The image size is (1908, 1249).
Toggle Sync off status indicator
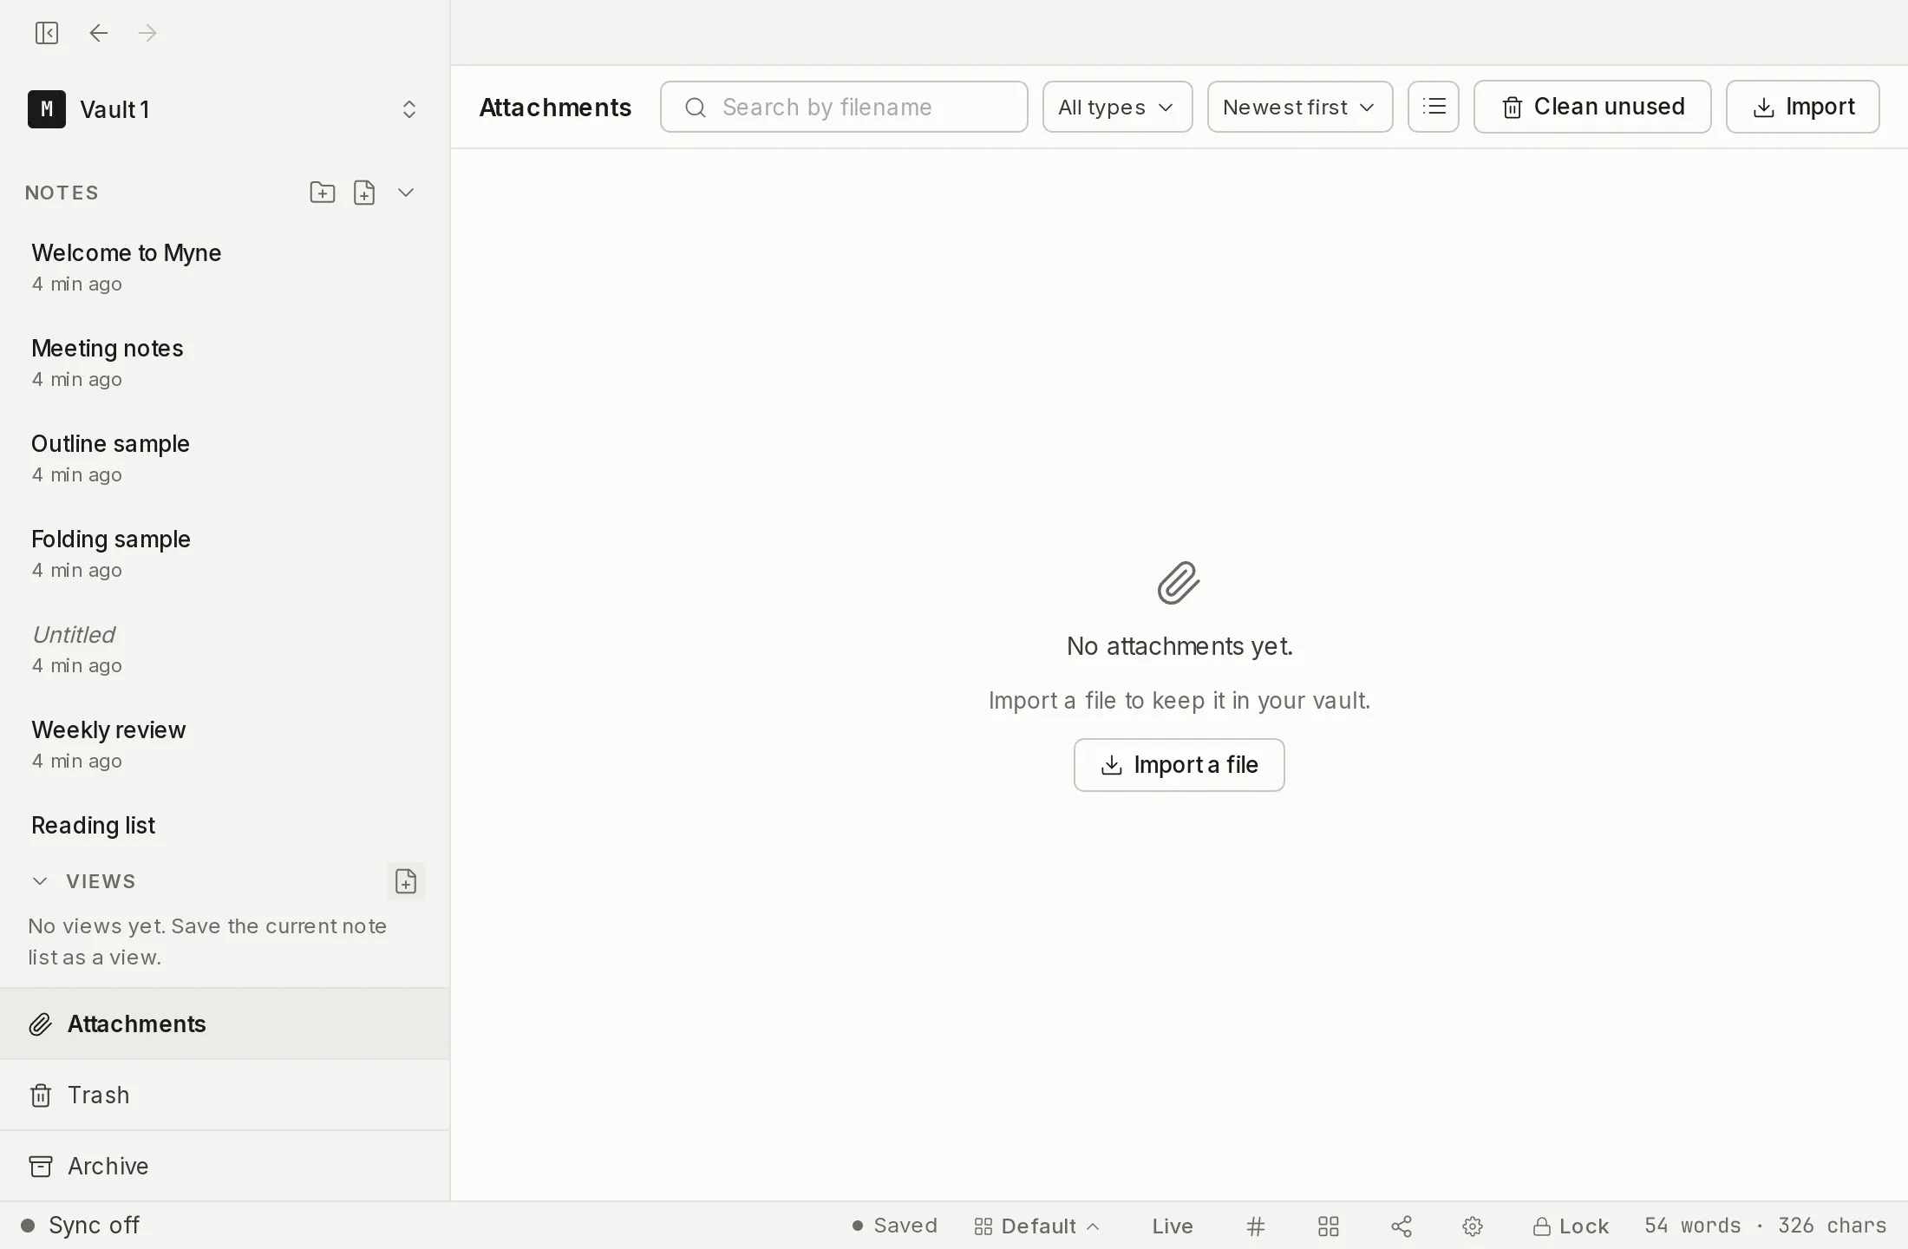tap(80, 1226)
